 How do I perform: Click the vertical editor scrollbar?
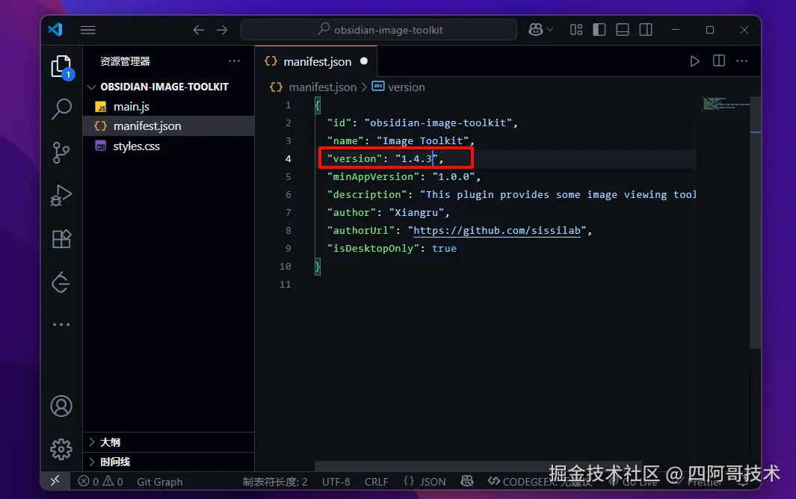point(756,223)
